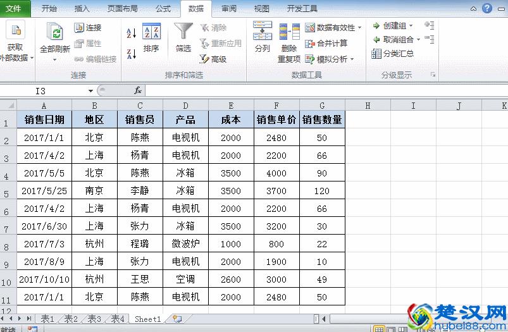Expand the 取消组合 dropdown arrow

(x=419, y=40)
